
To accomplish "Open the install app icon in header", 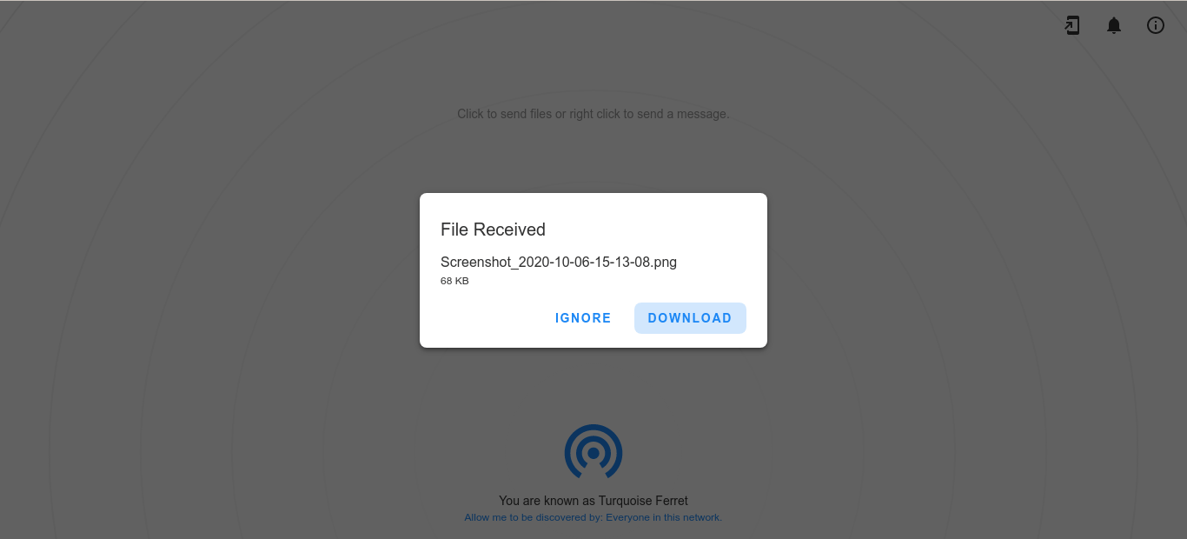I will [1072, 26].
